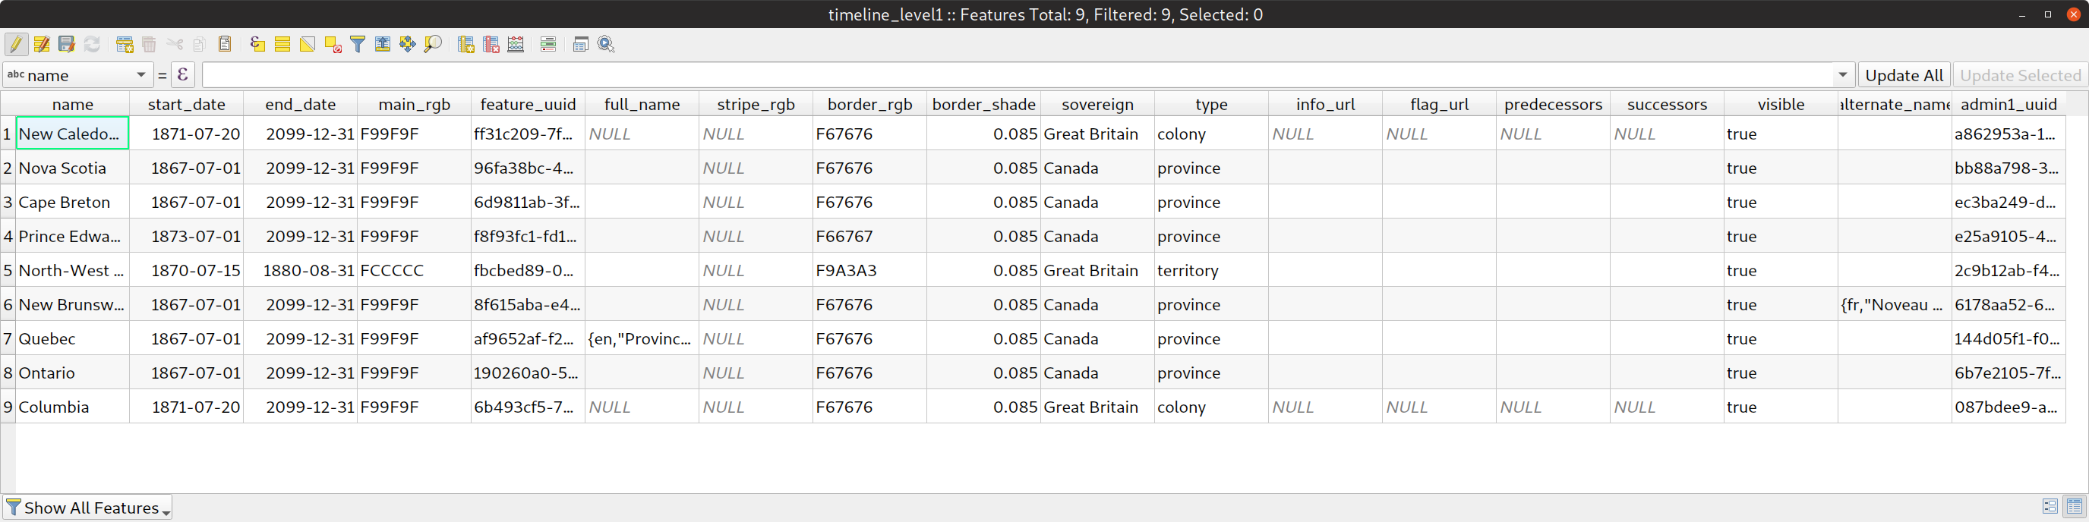This screenshot has height=522, width=2089.
Task: Open the Show All Features filter menu
Action: [87, 508]
